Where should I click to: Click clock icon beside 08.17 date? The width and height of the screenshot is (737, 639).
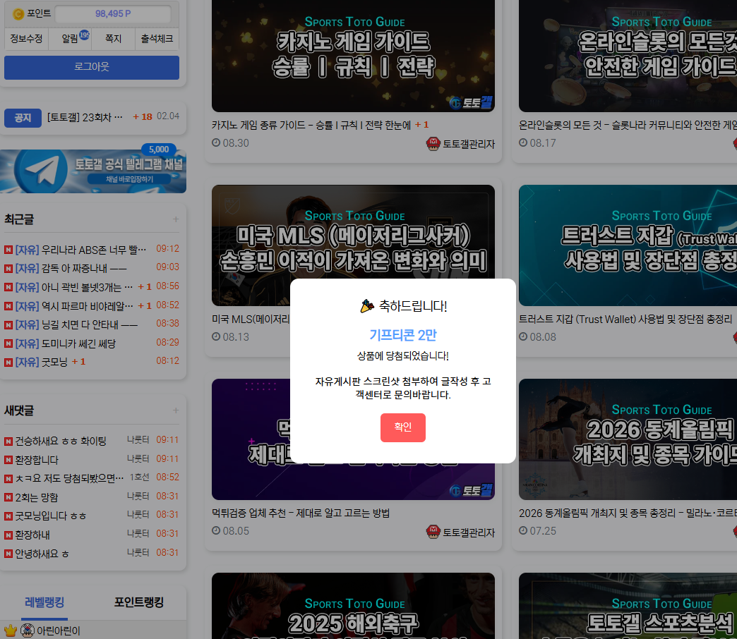(x=522, y=142)
